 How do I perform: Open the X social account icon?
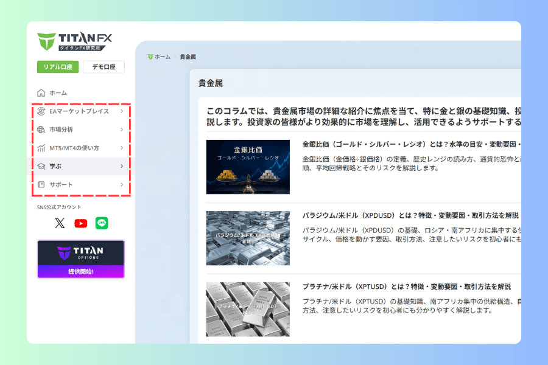click(x=60, y=223)
